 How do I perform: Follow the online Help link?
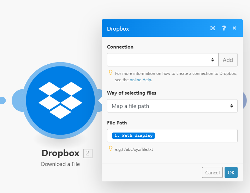click(x=140, y=80)
